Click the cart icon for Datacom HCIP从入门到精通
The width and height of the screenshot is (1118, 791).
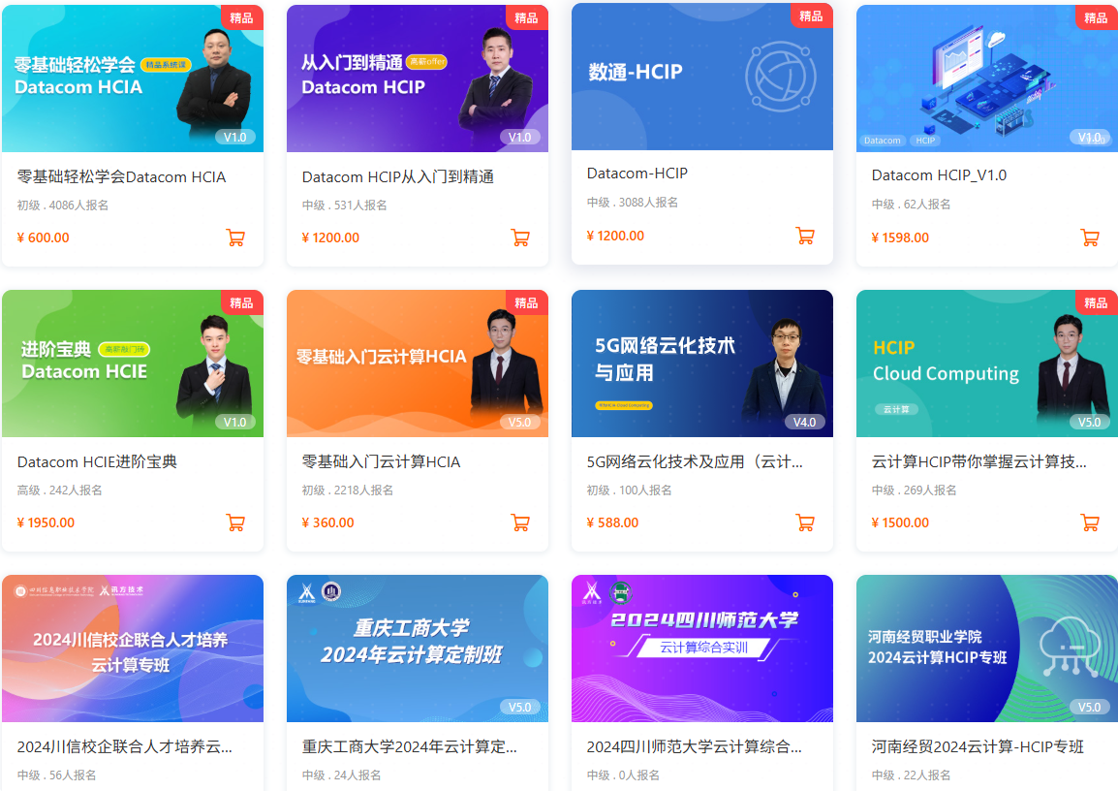[x=520, y=237]
